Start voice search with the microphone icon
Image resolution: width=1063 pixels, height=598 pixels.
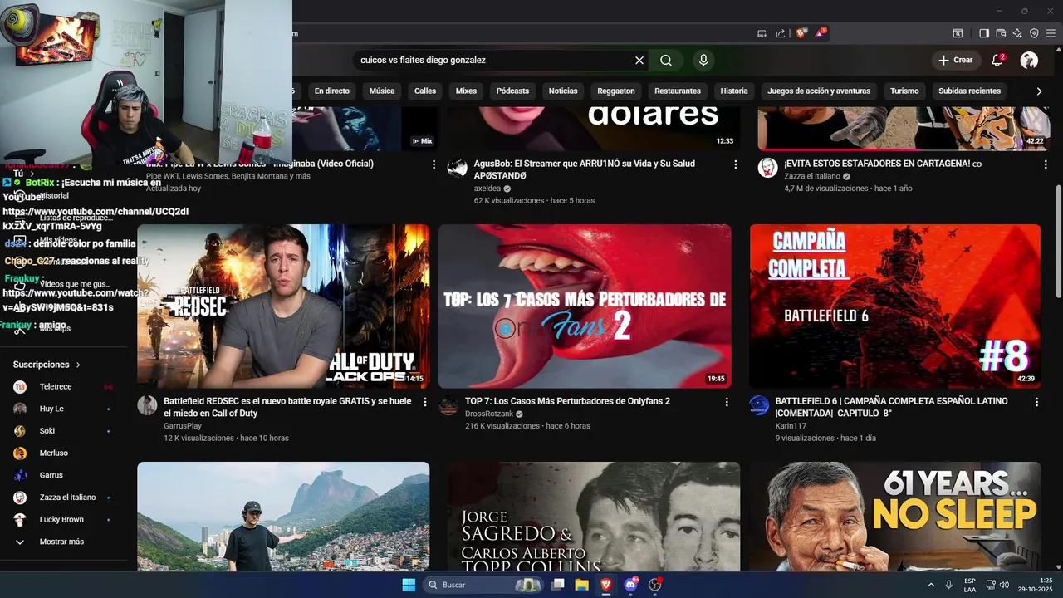[x=703, y=61]
